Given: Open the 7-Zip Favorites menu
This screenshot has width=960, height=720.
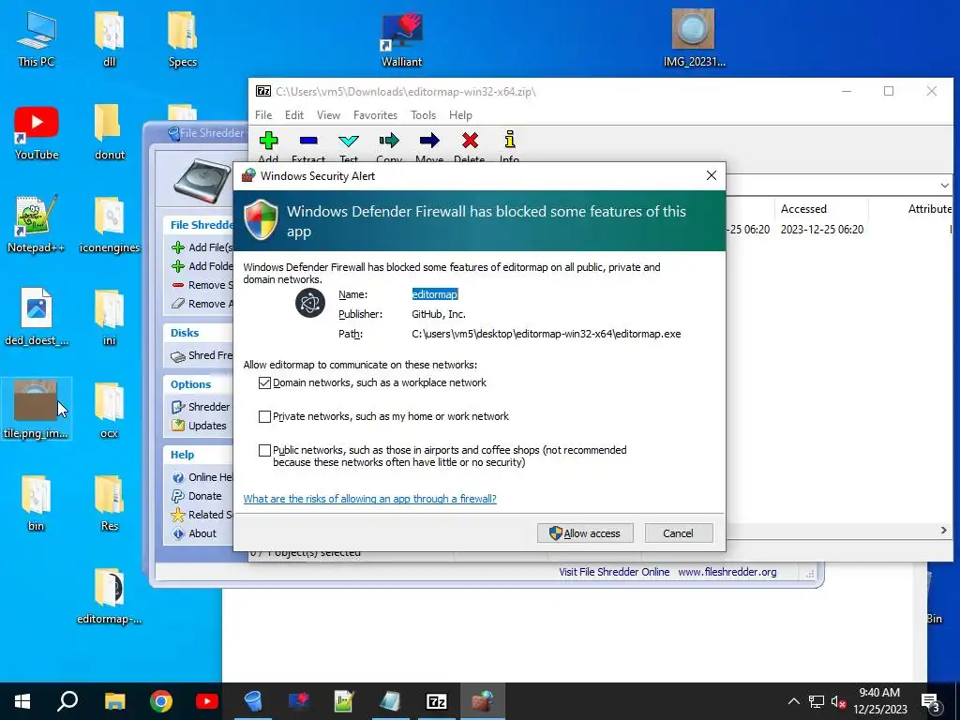Looking at the screenshot, I should coord(375,115).
